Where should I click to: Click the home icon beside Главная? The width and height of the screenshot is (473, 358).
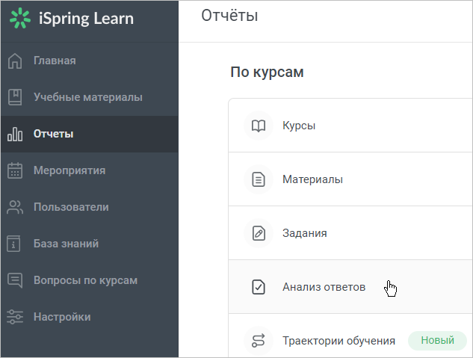click(x=15, y=61)
